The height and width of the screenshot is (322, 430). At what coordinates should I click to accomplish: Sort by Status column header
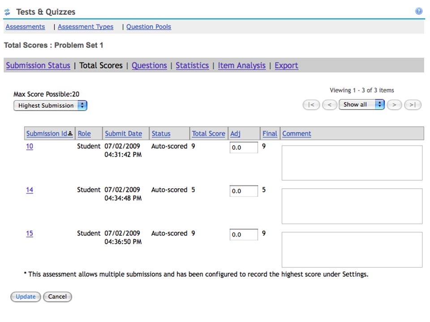tap(161, 133)
